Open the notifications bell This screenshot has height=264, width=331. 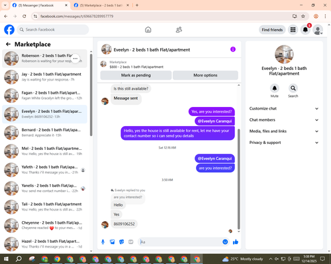pyautogui.click(x=305, y=30)
